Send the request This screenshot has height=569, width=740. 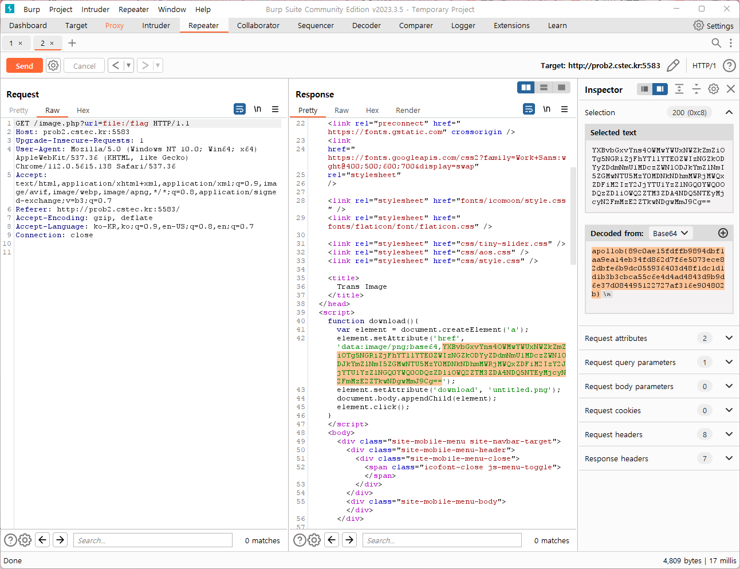(25, 66)
